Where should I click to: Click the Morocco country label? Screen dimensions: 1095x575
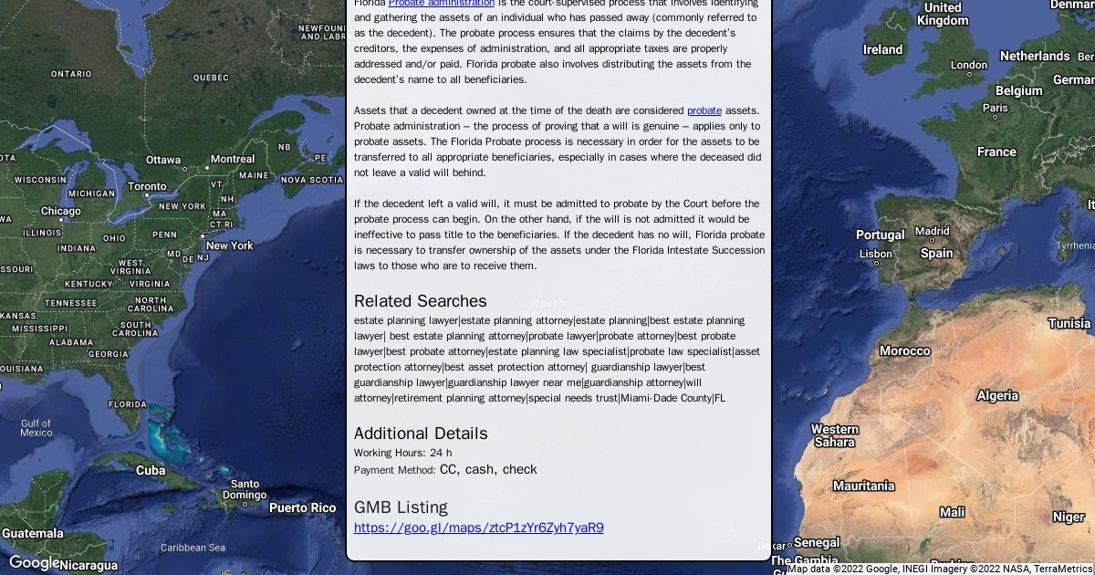903,350
